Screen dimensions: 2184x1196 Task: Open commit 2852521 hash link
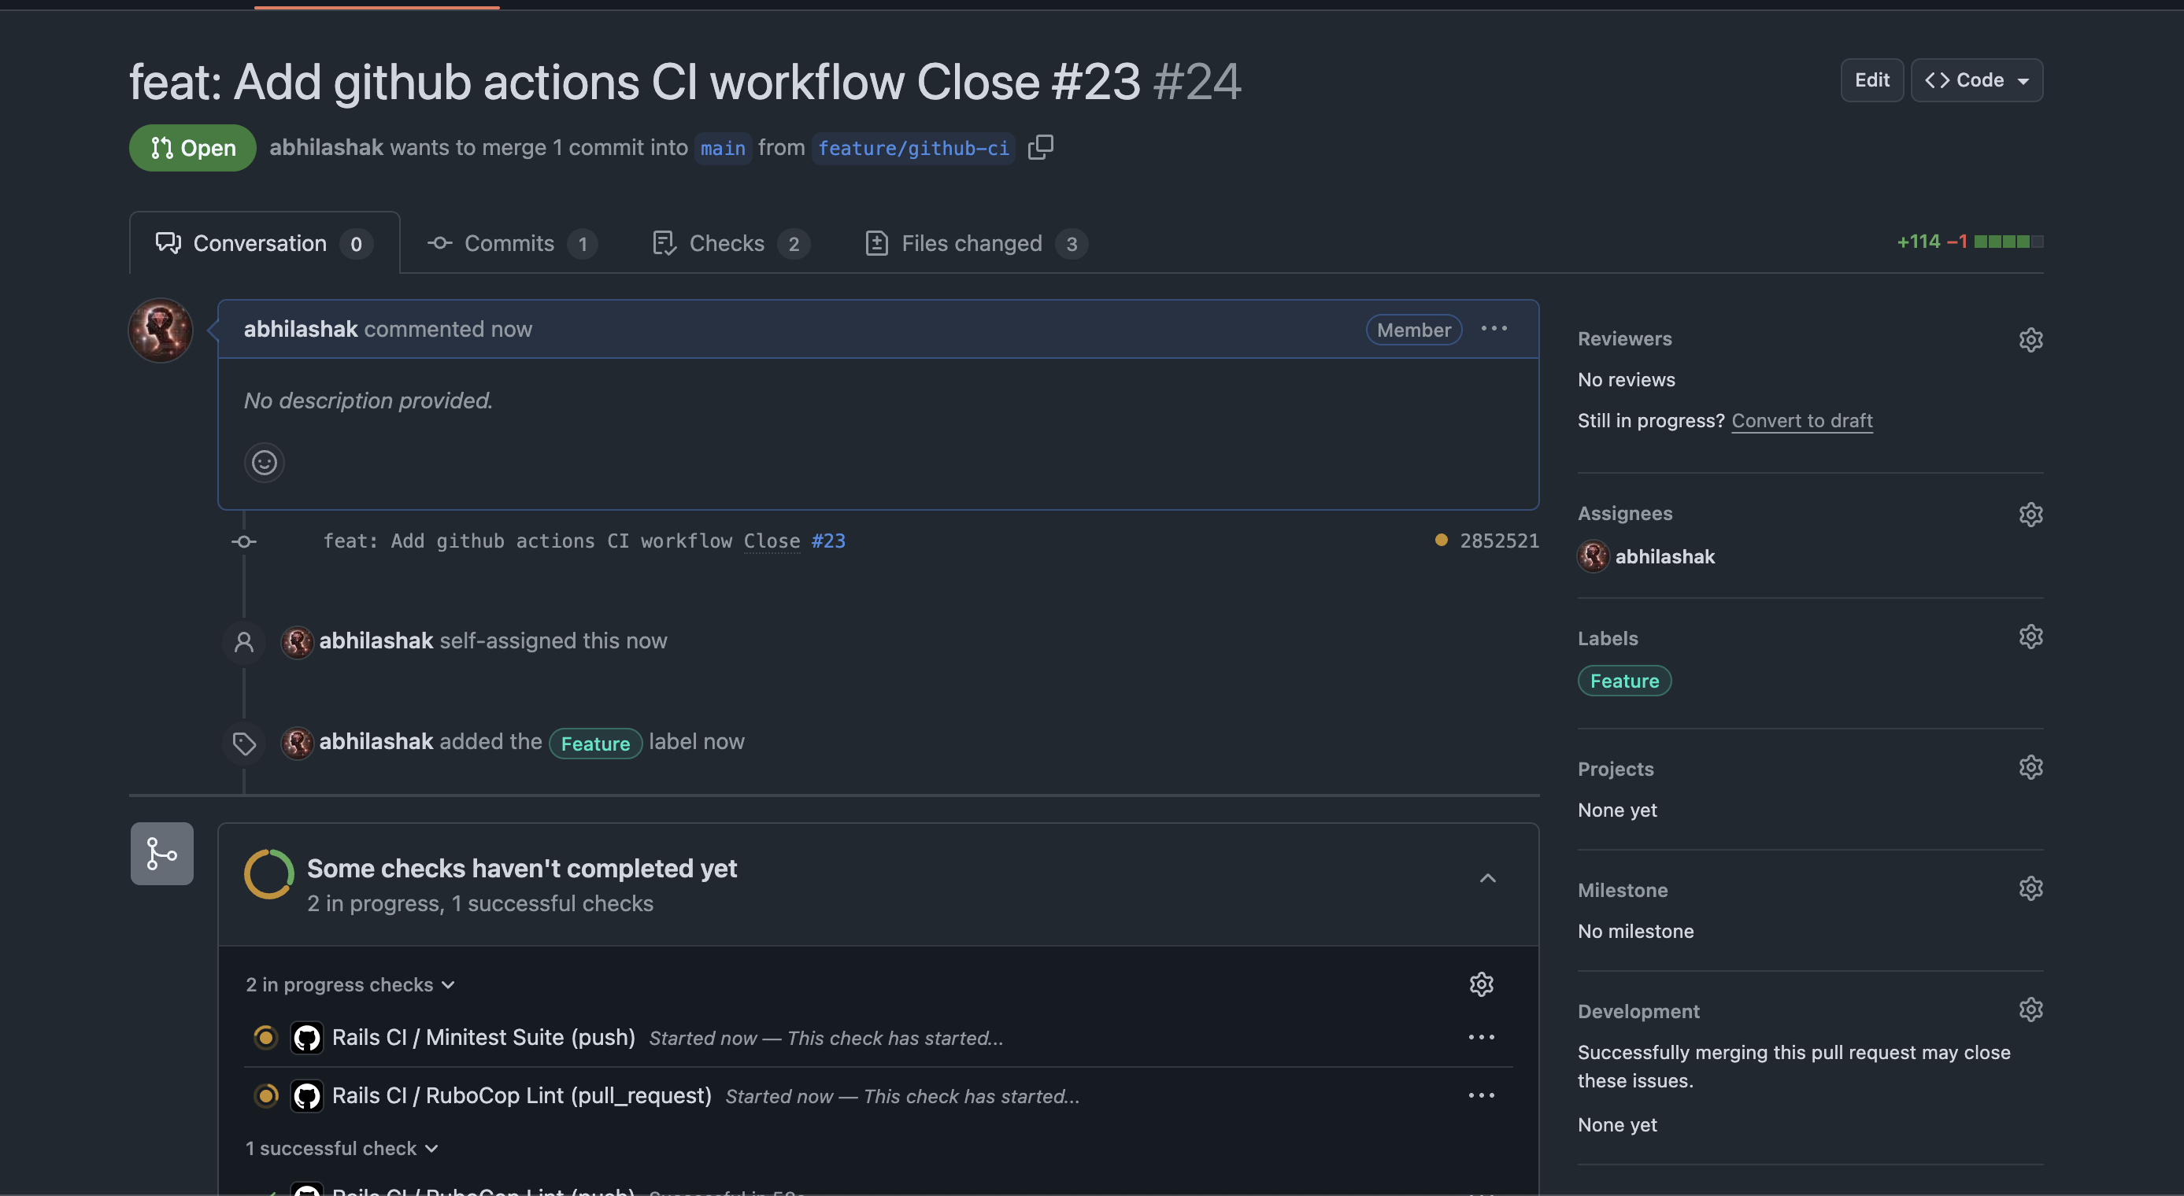[x=1498, y=541]
